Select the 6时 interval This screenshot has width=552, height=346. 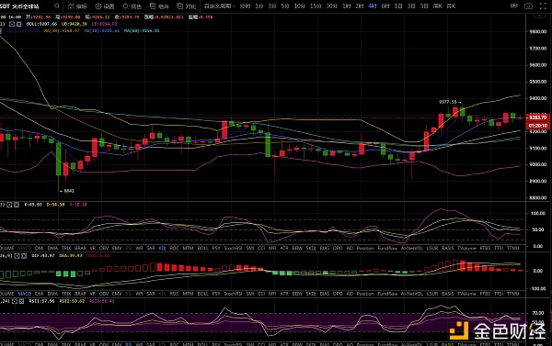pyautogui.click(x=385, y=6)
